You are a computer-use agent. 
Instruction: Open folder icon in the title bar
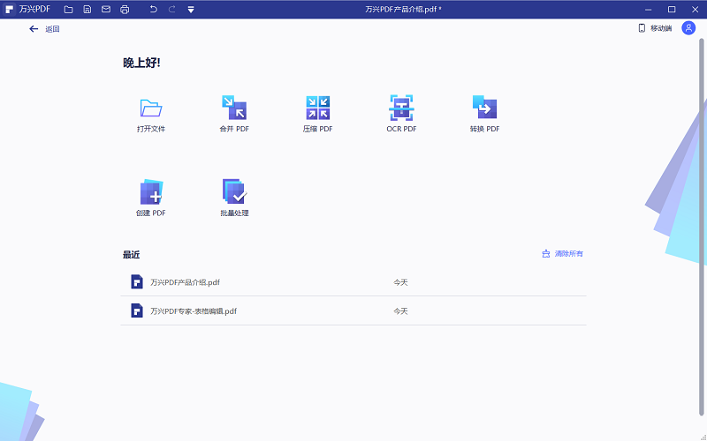(x=68, y=9)
